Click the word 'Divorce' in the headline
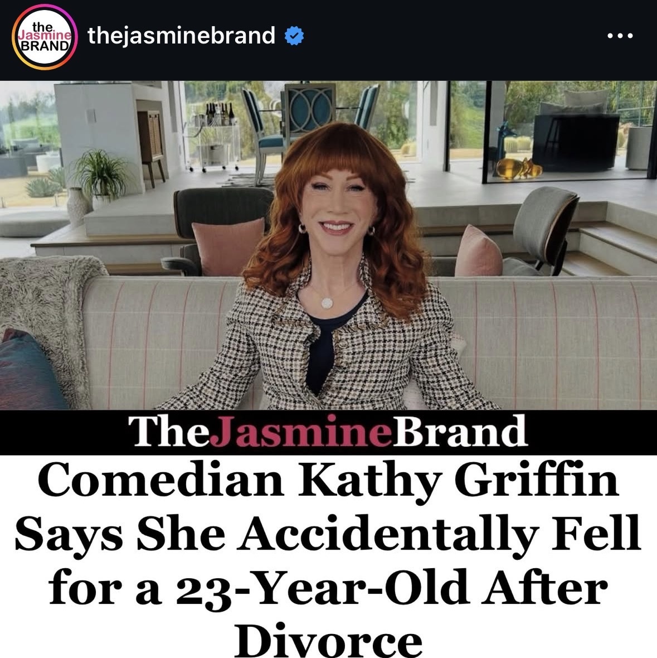 coord(328,641)
